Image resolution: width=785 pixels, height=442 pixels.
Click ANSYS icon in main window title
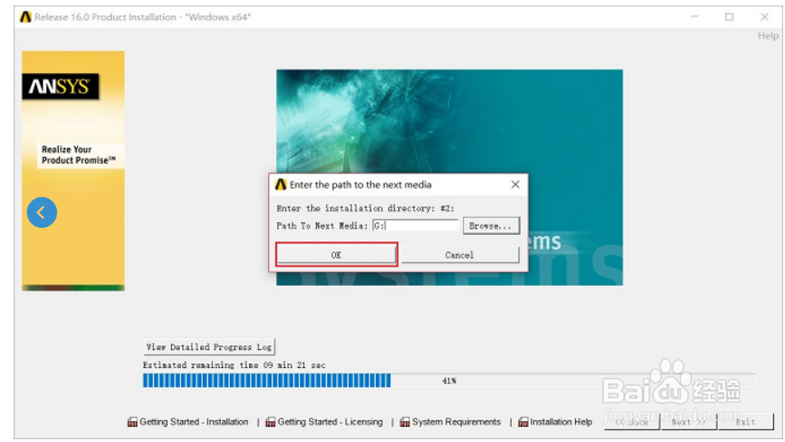click(x=25, y=17)
